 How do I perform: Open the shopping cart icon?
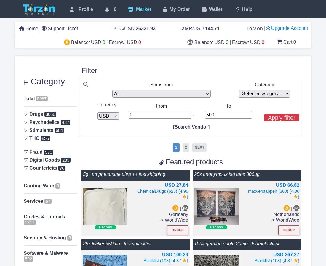(x=279, y=42)
